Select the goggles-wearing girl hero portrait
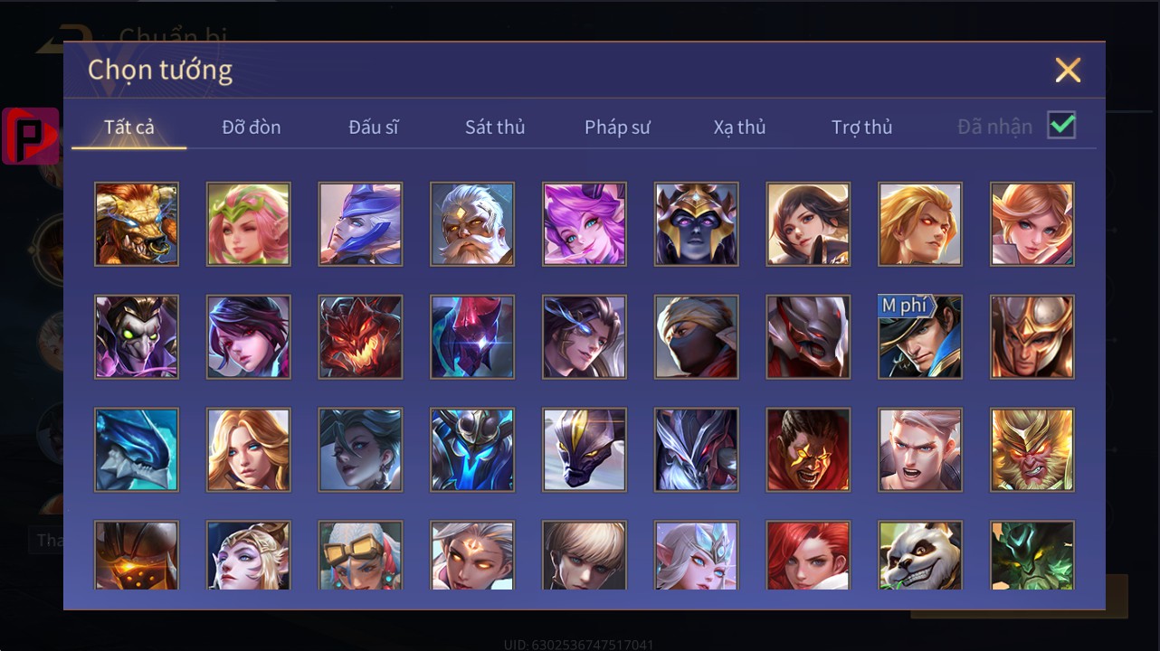Viewport: 1160px width, 651px height. click(x=360, y=555)
